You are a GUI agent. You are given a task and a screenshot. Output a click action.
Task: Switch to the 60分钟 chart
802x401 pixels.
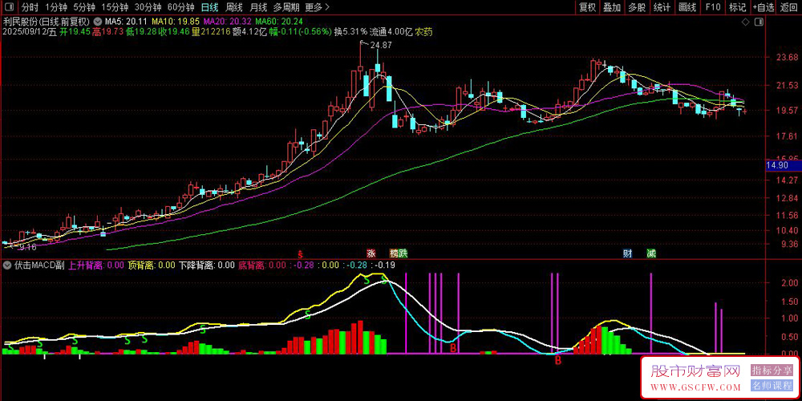tap(181, 7)
